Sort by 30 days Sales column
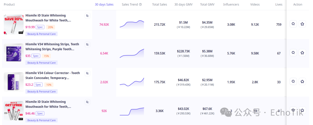 (x=104, y=4)
